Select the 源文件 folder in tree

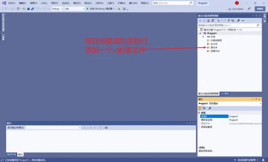214,48
